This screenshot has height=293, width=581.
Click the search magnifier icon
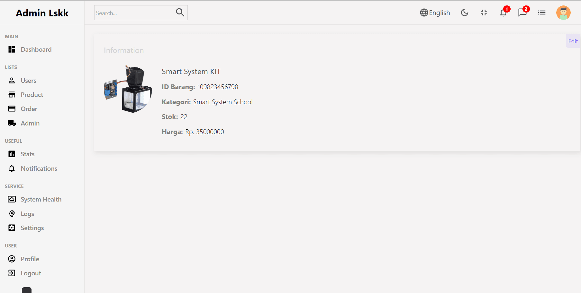click(180, 13)
